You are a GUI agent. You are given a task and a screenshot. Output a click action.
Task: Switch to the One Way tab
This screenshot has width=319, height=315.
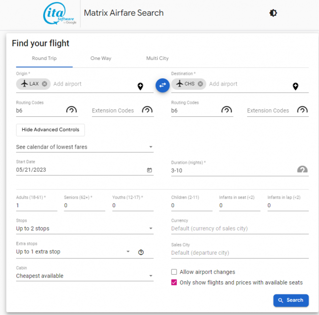pos(101,58)
